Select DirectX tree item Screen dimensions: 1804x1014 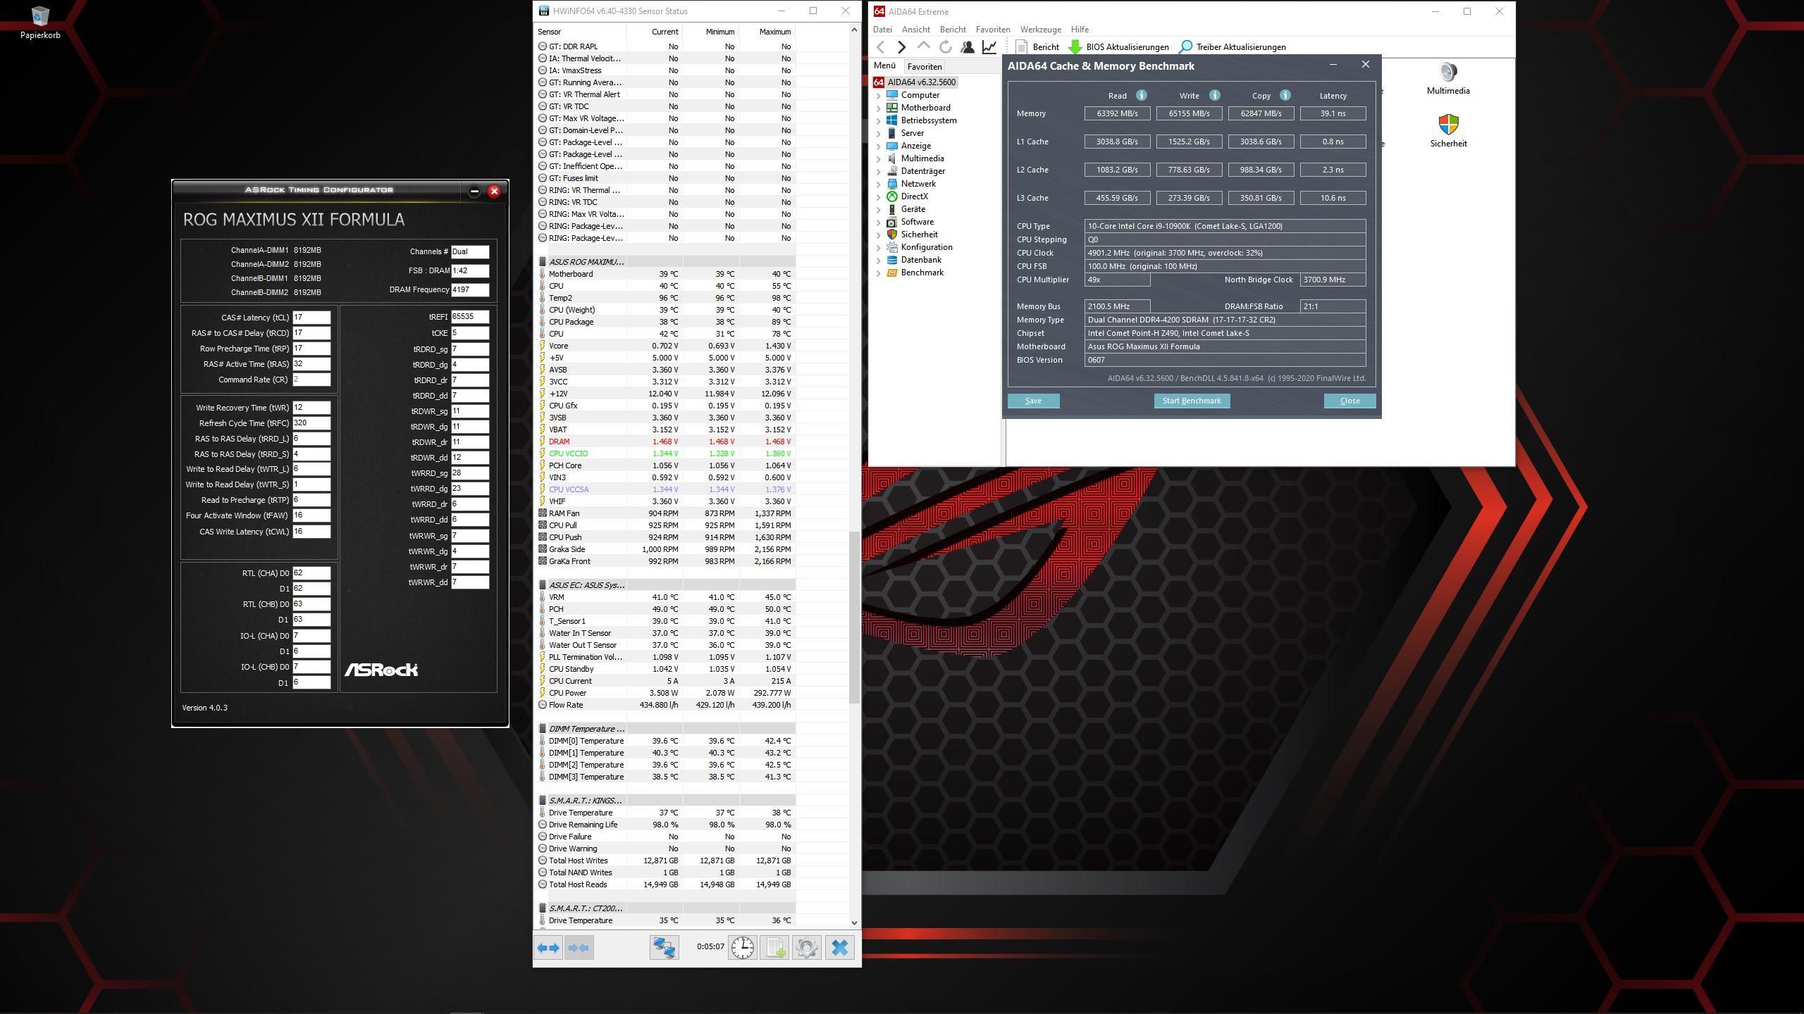(x=914, y=196)
